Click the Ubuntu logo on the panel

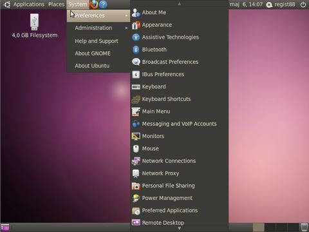6,5
